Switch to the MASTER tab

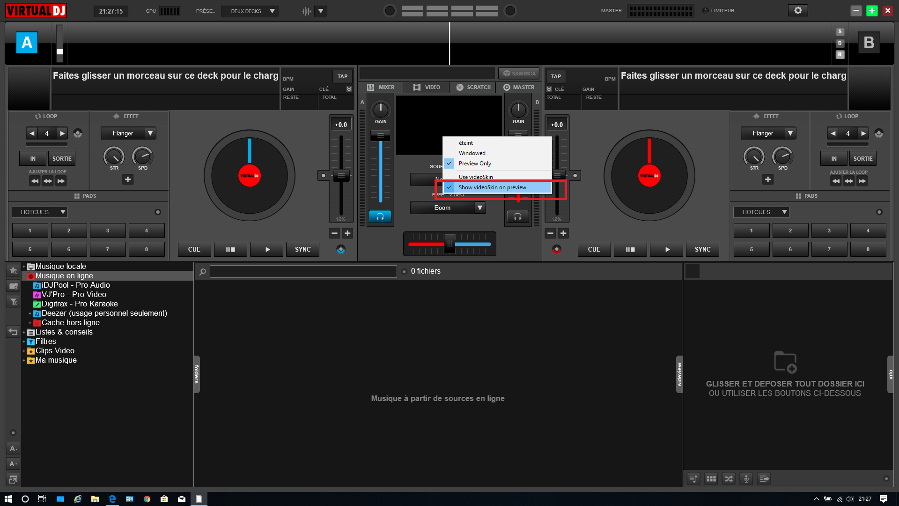pos(519,87)
